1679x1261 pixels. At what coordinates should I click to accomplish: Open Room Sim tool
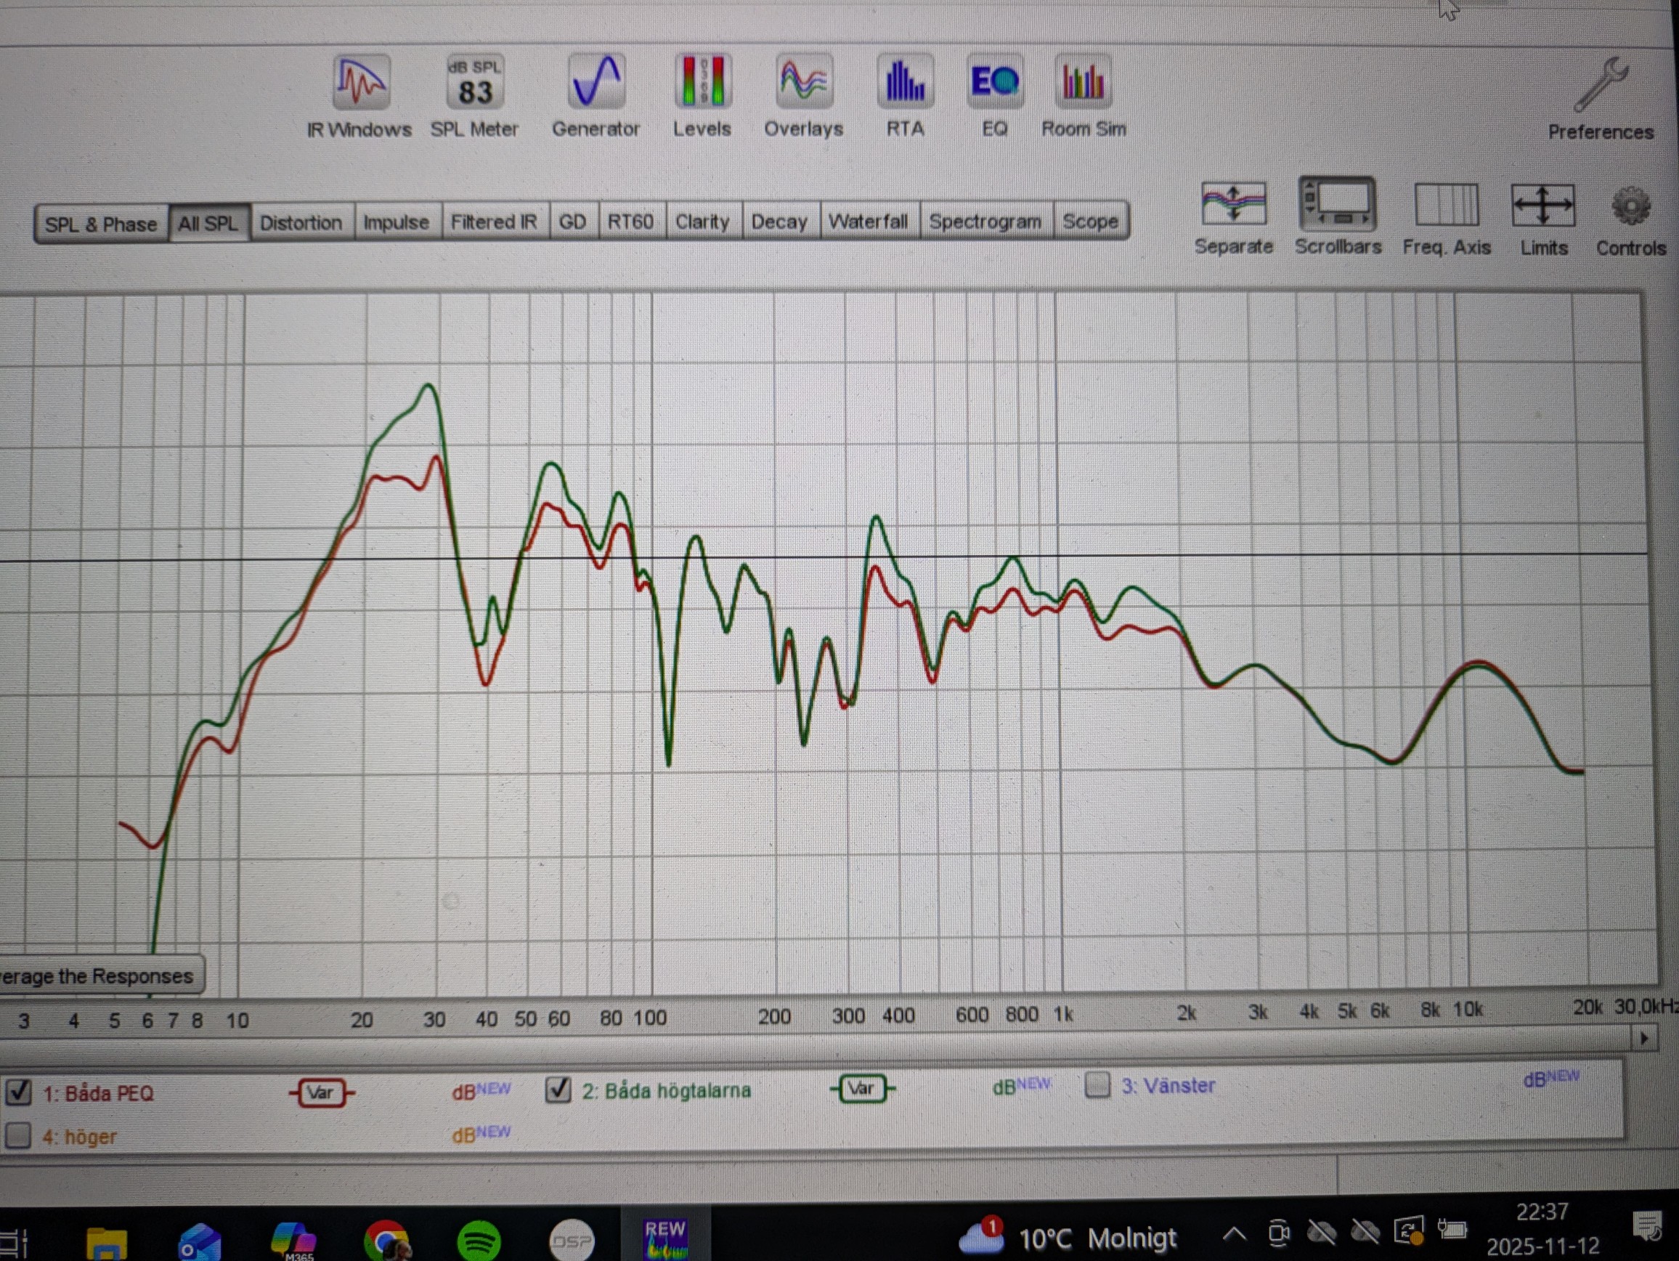1084,82
